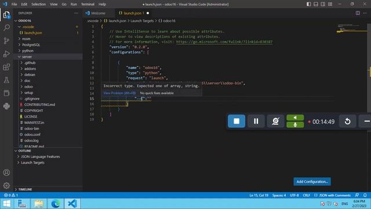Open the Edit menu

(x=24, y=4)
